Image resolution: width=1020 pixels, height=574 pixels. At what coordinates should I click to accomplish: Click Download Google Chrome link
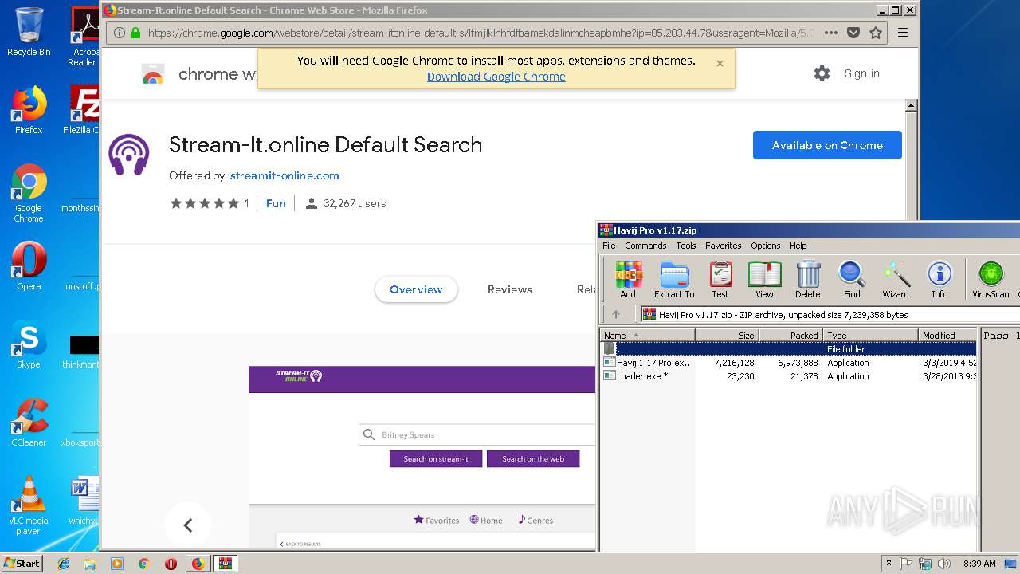pyautogui.click(x=496, y=77)
